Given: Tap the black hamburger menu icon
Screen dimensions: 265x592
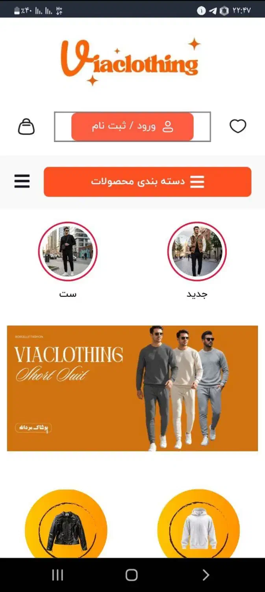Looking at the screenshot, I should 22,181.
